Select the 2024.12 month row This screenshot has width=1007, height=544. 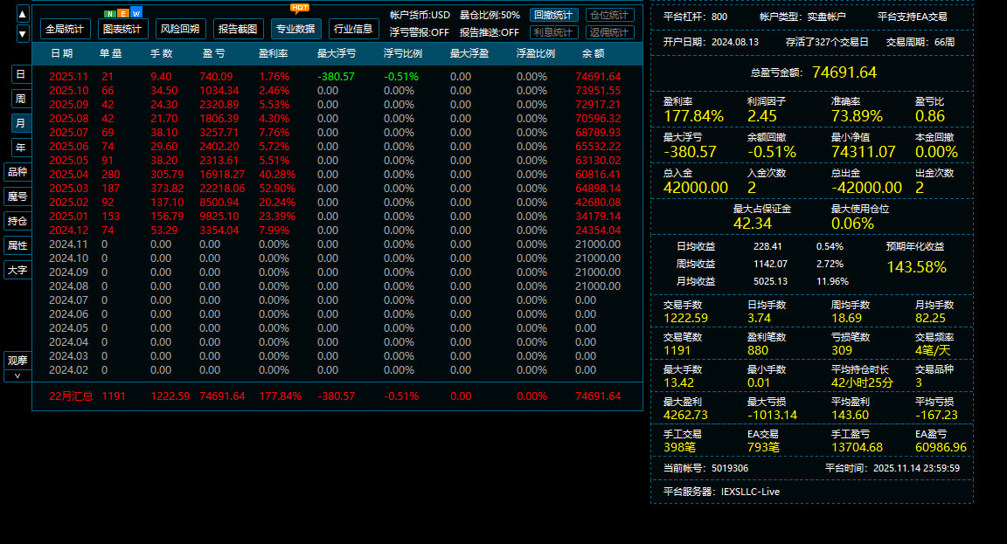point(337,231)
